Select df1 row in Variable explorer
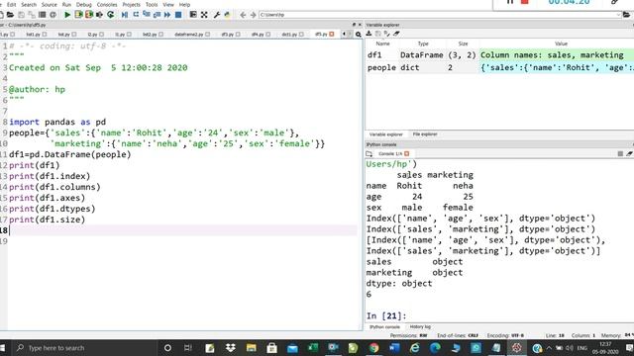Image resolution: width=634 pixels, height=356 pixels. pos(499,55)
